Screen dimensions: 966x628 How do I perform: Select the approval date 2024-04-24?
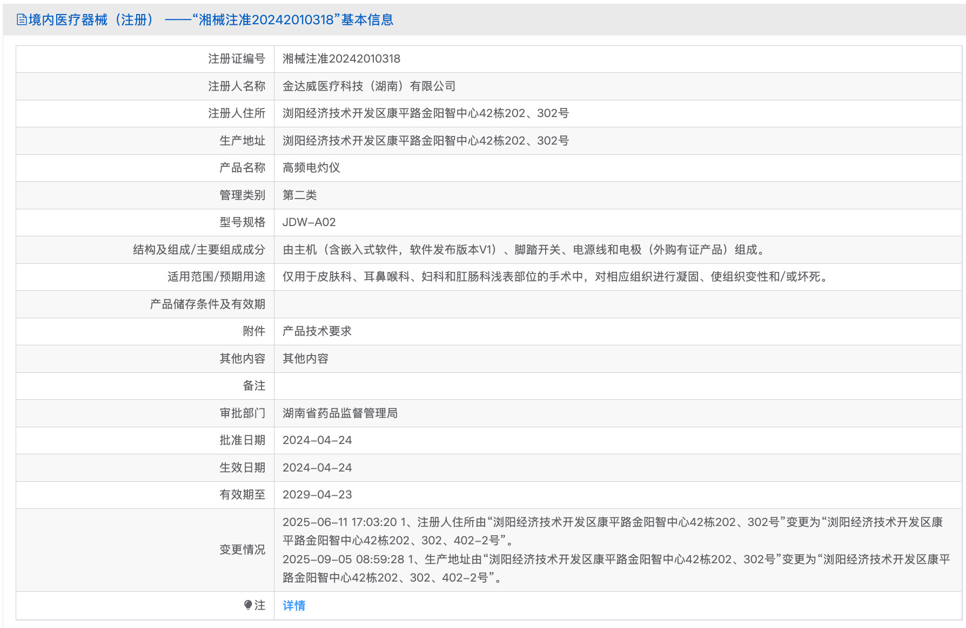tap(317, 440)
